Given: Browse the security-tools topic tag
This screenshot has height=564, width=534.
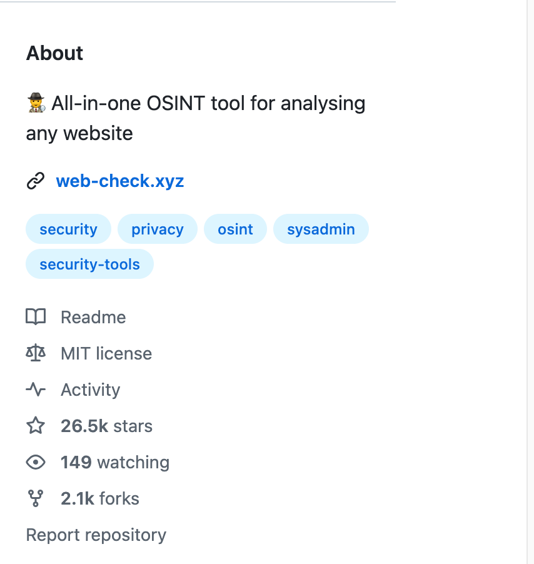Looking at the screenshot, I should pos(89,264).
